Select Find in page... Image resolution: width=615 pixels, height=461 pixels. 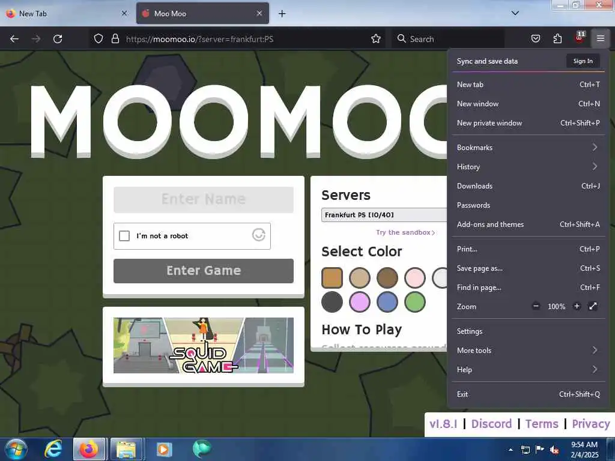(528, 288)
